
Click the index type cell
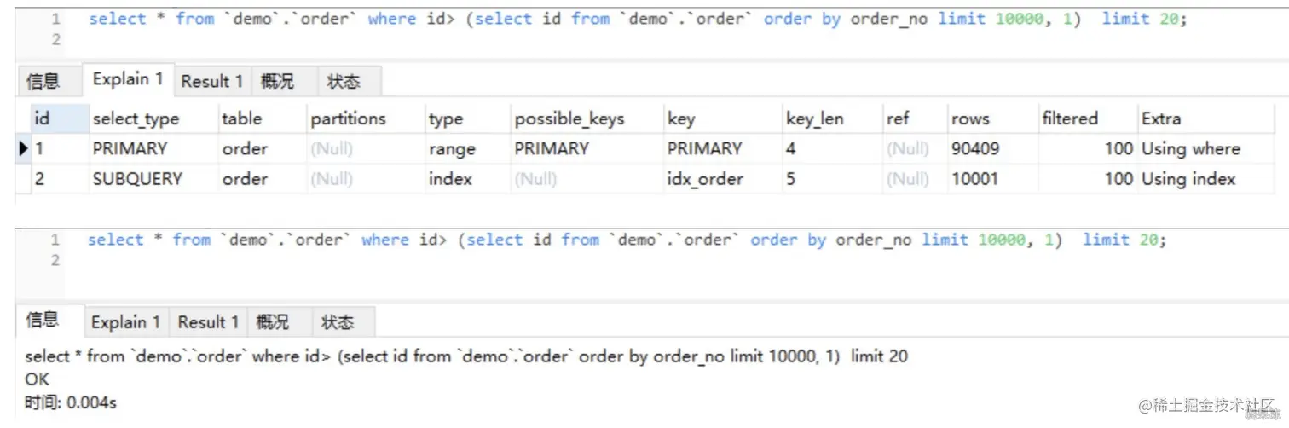[467, 179]
